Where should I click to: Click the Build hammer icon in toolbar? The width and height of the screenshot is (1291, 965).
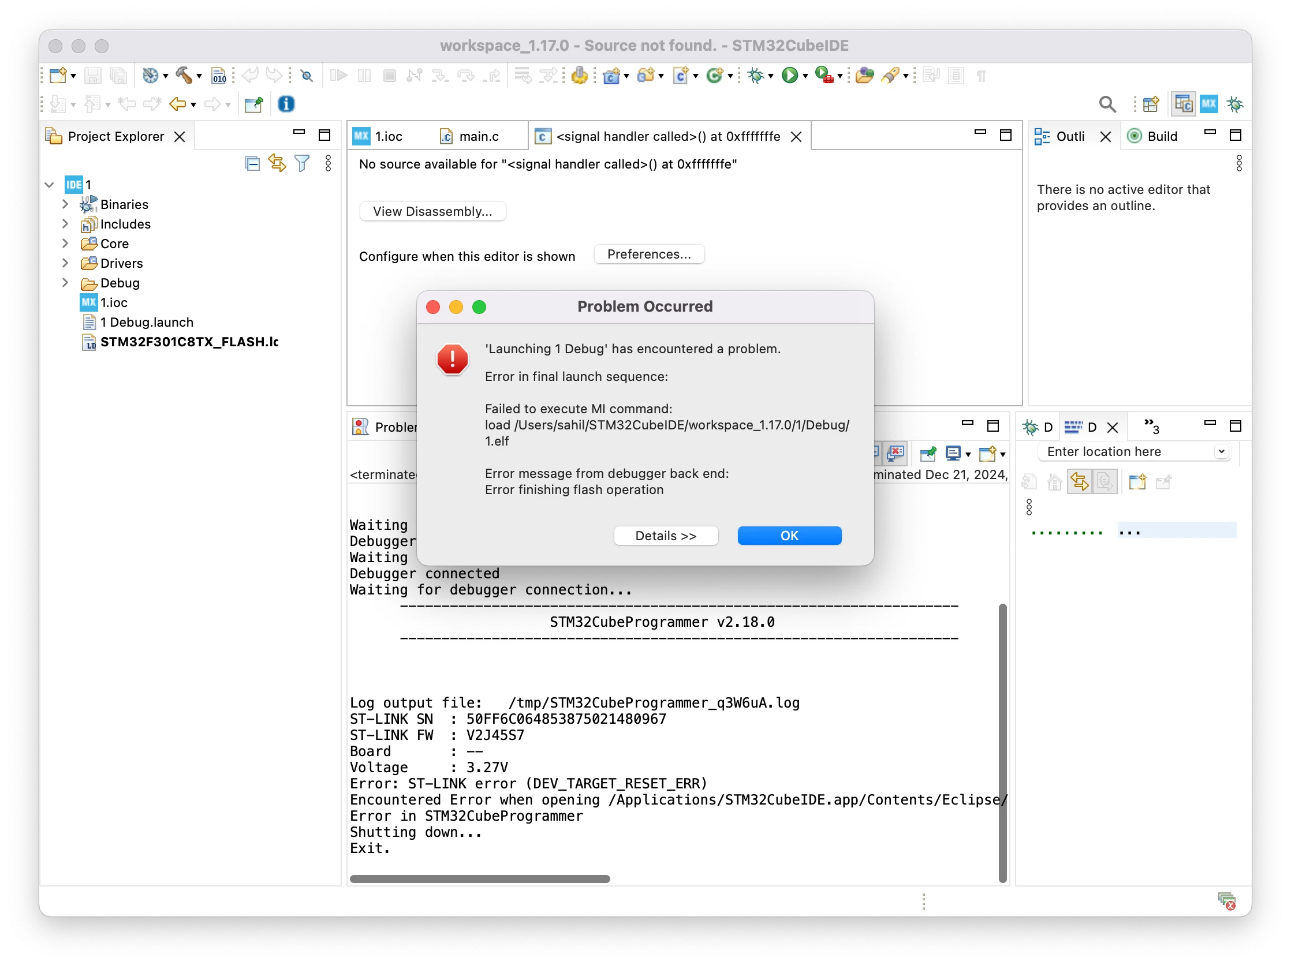pyautogui.click(x=184, y=76)
